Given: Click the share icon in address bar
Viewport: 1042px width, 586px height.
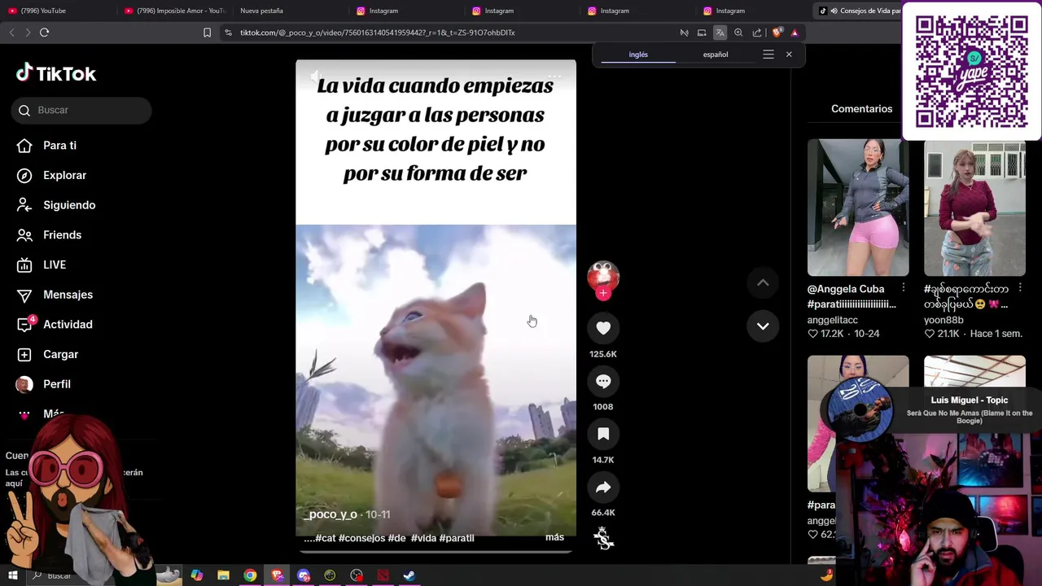Looking at the screenshot, I should 757,33.
